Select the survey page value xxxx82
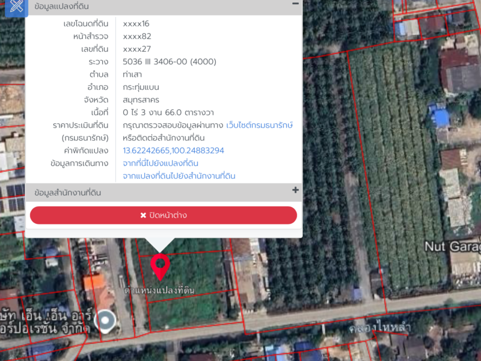 [x=137, y=36]
